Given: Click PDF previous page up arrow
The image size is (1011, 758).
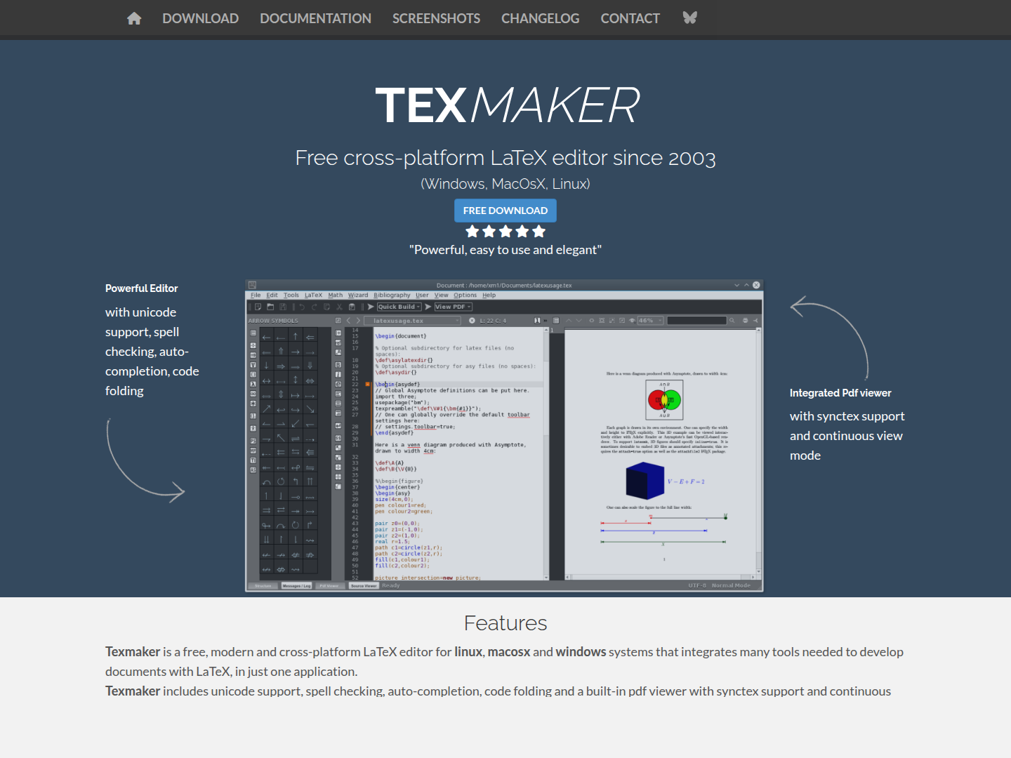Looking at the screenshot, I should 569,321.
